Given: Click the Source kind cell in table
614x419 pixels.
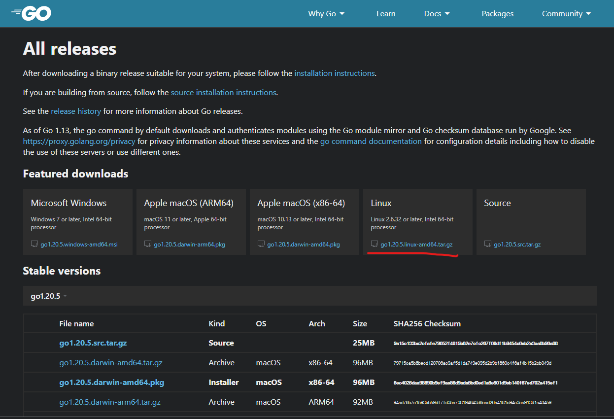Looking at the screenshot, I should (221, 343).
